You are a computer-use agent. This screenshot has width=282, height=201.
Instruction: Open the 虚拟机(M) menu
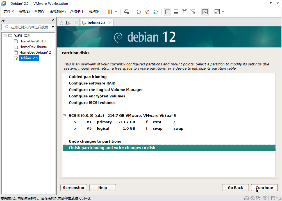tap(58, 12)
